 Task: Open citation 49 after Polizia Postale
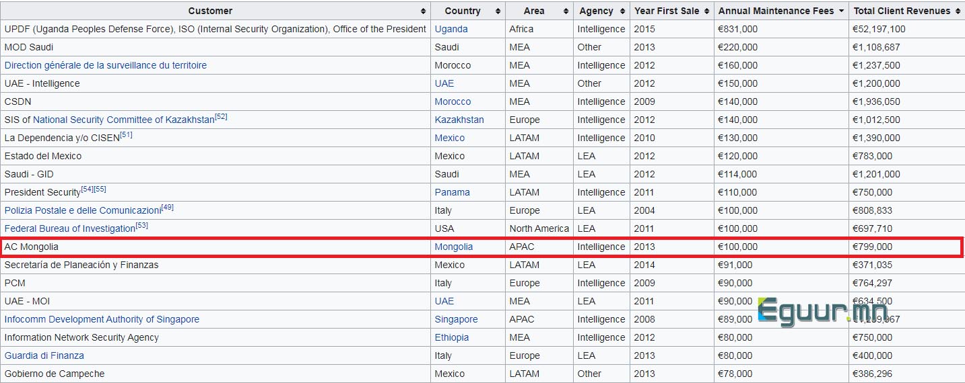tap(168, 208)
